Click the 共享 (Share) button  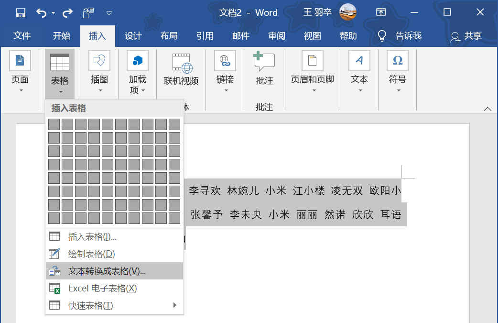[467, 36]
